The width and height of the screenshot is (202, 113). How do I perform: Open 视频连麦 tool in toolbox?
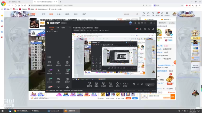49,72
